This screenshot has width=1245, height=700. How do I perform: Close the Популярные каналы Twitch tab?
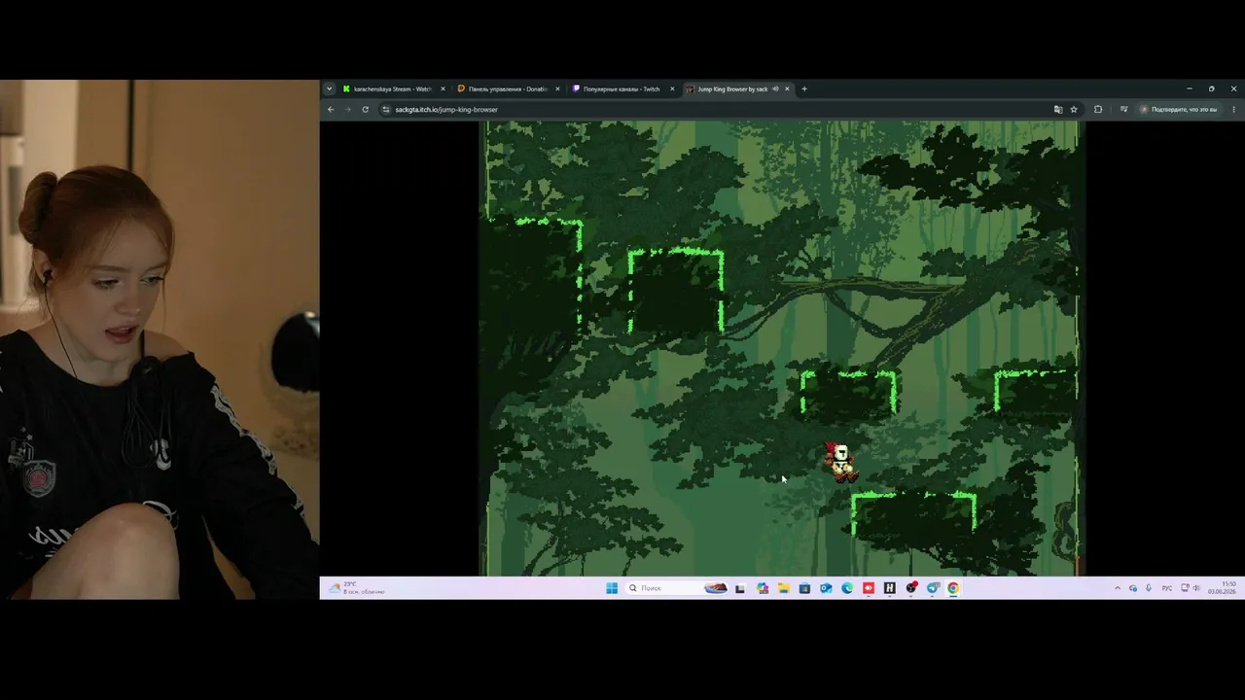click(671, 88)
